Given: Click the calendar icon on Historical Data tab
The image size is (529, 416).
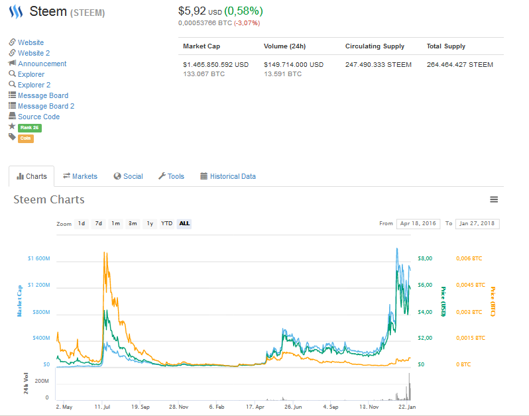Looking at the screenshot, I should (x=204, y=176).
